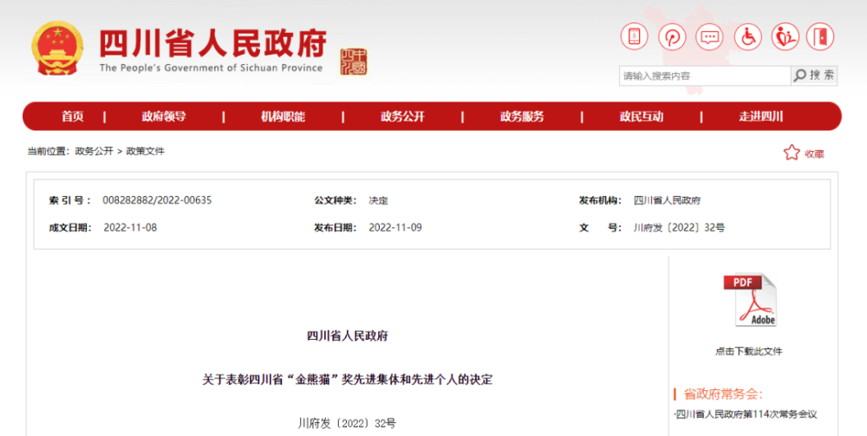
Task: Enable the wheelchair accessibility icon
Action: pos(747,37)
